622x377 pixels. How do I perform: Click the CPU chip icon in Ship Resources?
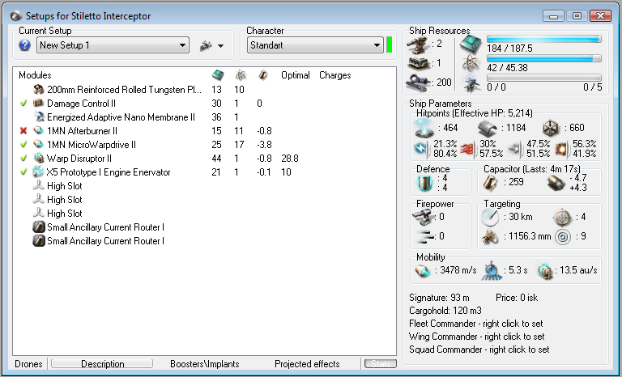pos(471,44)
